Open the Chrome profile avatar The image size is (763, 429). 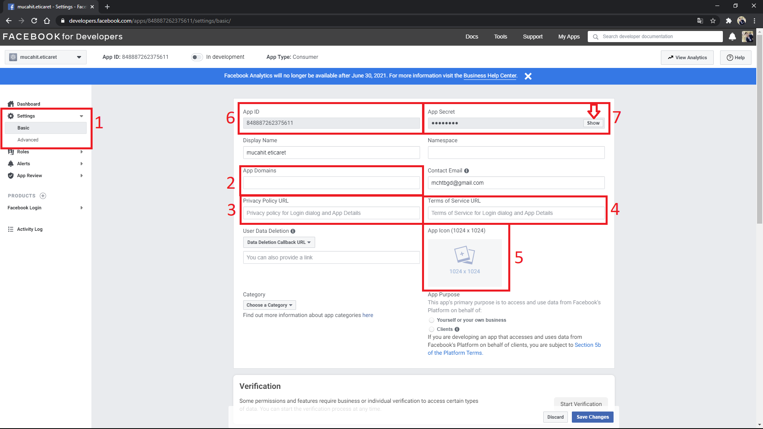pos(742,21)
